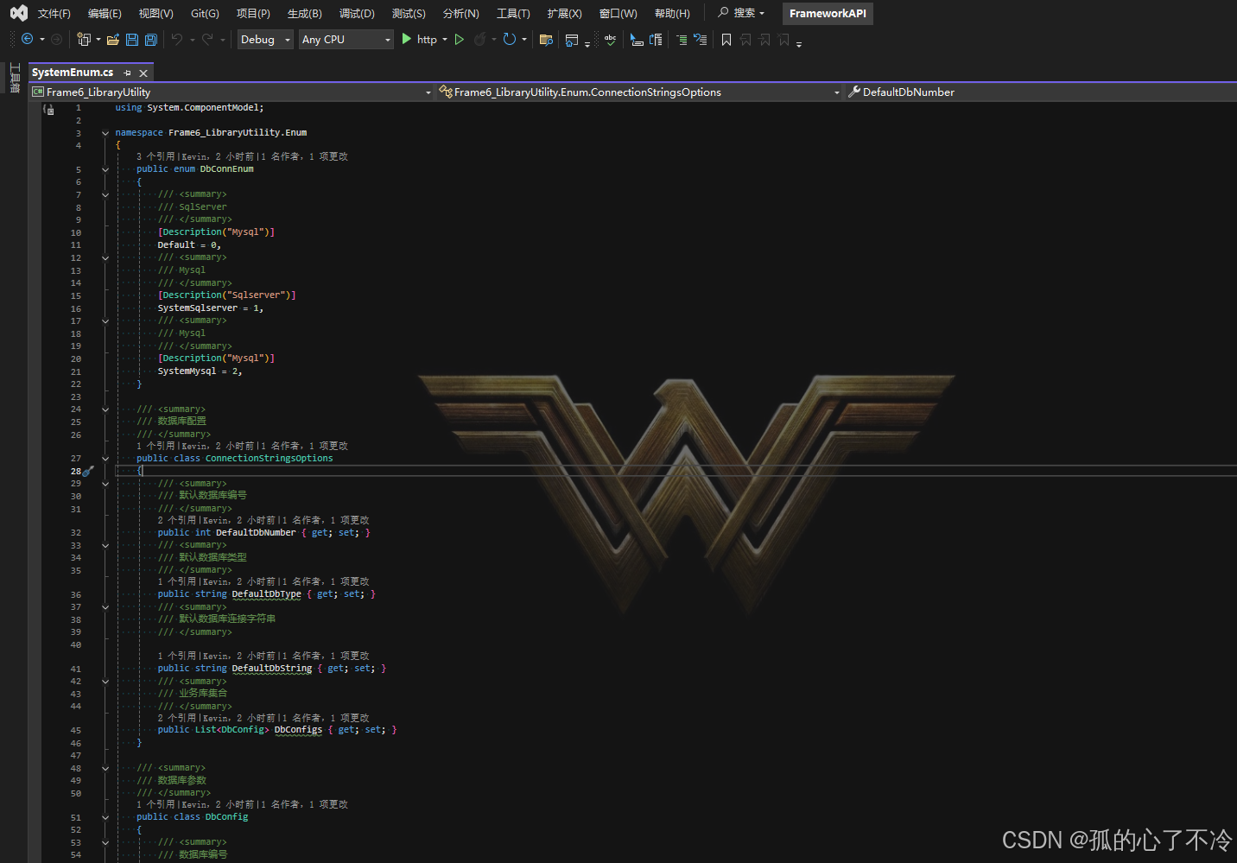Open the ConnectionStringsOptions type dropdown
The width and height of the screenshot is (1237, 863).
pyautogui.click(x=639, y=92)
